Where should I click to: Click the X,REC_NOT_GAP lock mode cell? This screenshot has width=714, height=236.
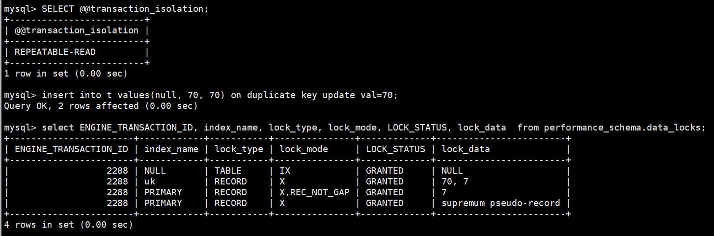pyautogui.click(x=314, y=192)
